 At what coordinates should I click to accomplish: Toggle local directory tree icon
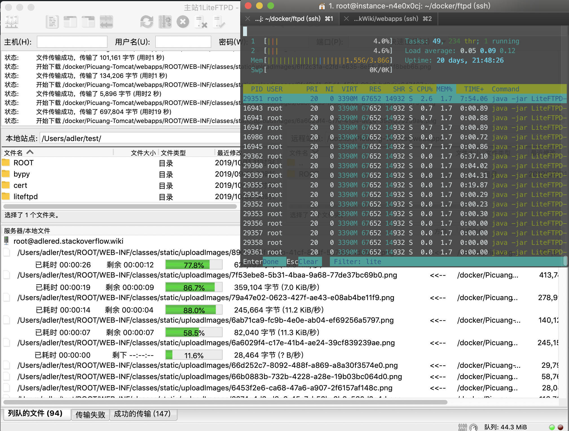click(x=70, y=22)
